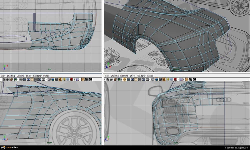The image size is (250, 150).
Task: Open Camera Attributes icon in side view toolbar
Action: [111, 79]
